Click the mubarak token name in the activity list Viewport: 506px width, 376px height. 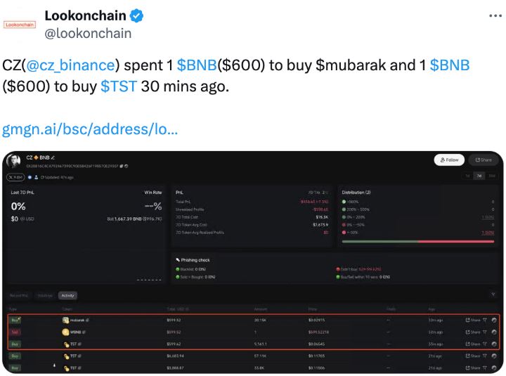[77, 320]
